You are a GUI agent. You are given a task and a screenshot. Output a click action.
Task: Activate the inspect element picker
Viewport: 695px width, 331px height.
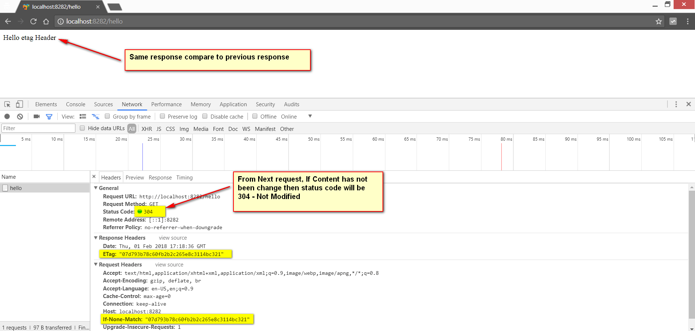(x=7, y=104)
